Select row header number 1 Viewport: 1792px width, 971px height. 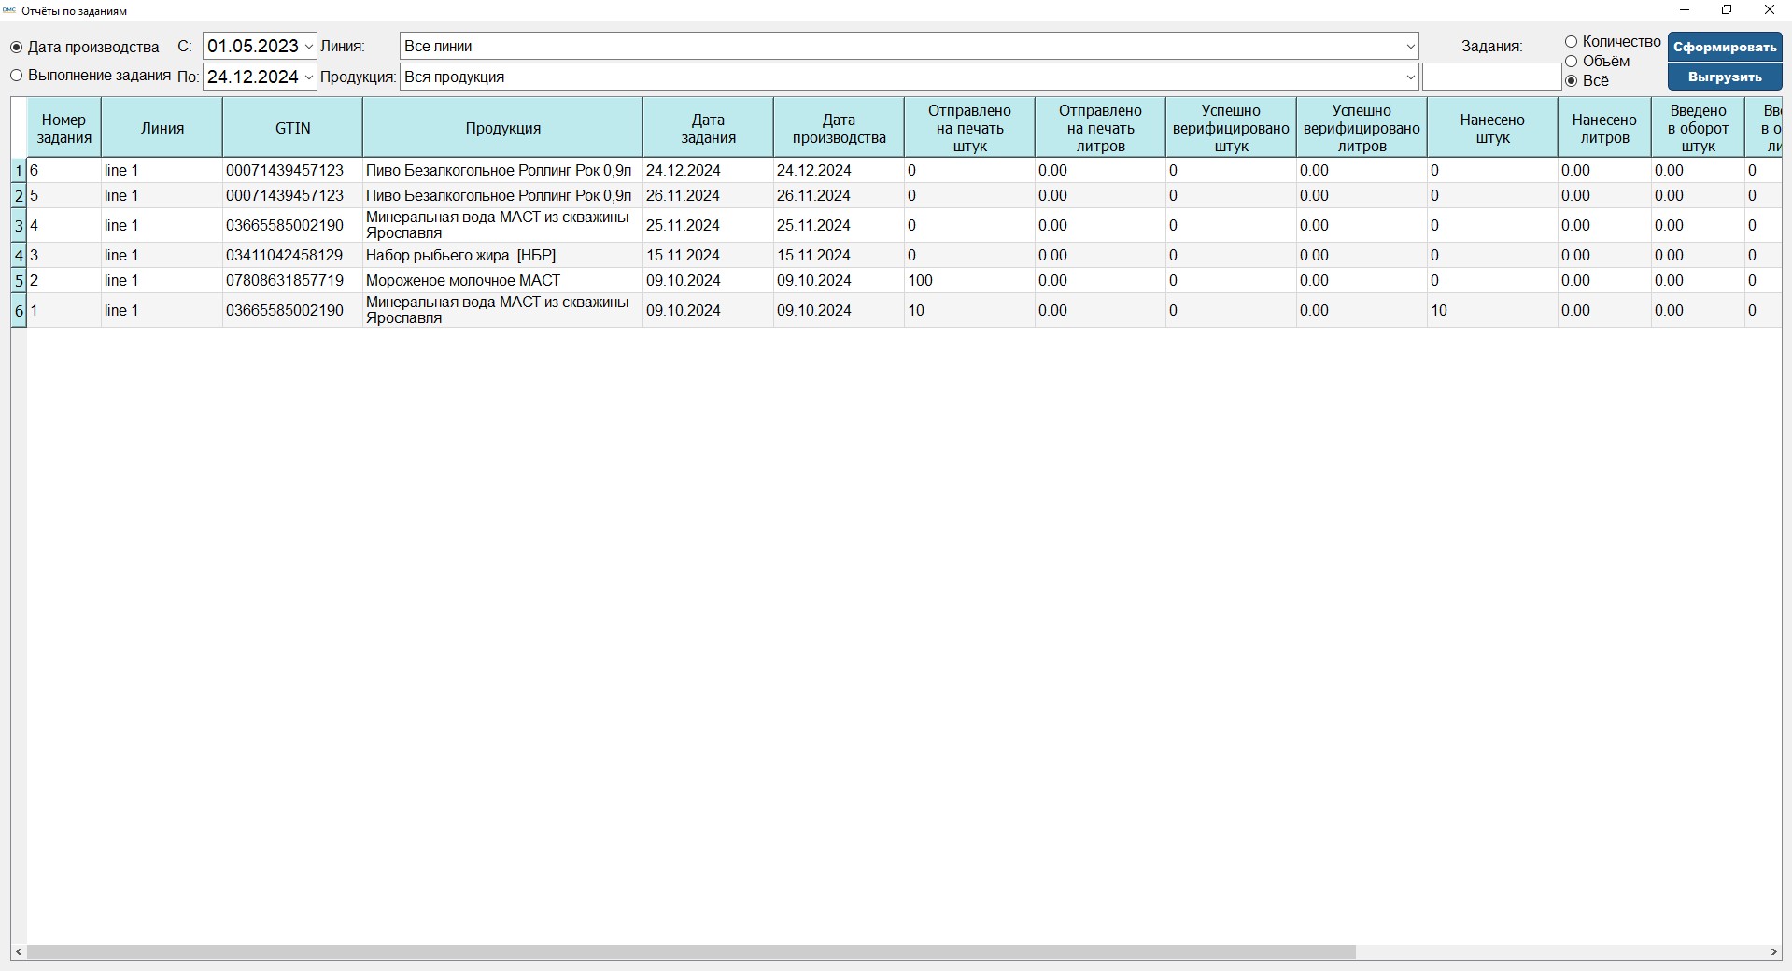pyautogui.click(x=19, y=171)
